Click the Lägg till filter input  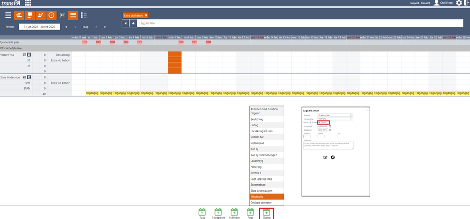pyautogui.click(x=300, y=23)
